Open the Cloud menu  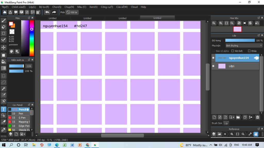point(134,7)
